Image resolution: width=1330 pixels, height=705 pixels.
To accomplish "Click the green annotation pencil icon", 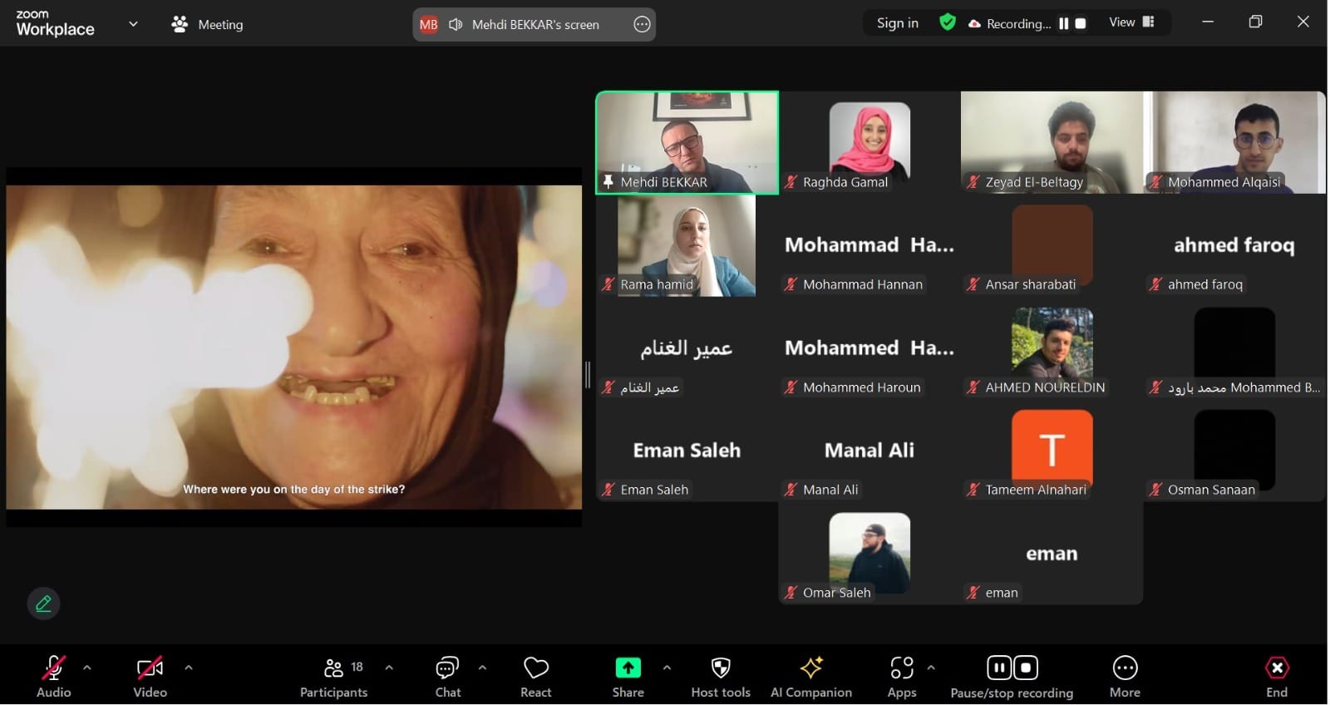I will point(43,604).
